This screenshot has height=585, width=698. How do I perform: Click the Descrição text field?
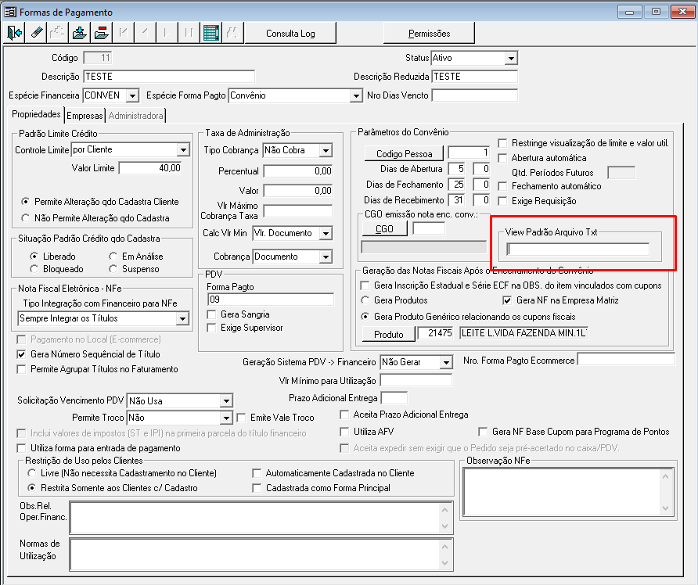coord(169,77)
